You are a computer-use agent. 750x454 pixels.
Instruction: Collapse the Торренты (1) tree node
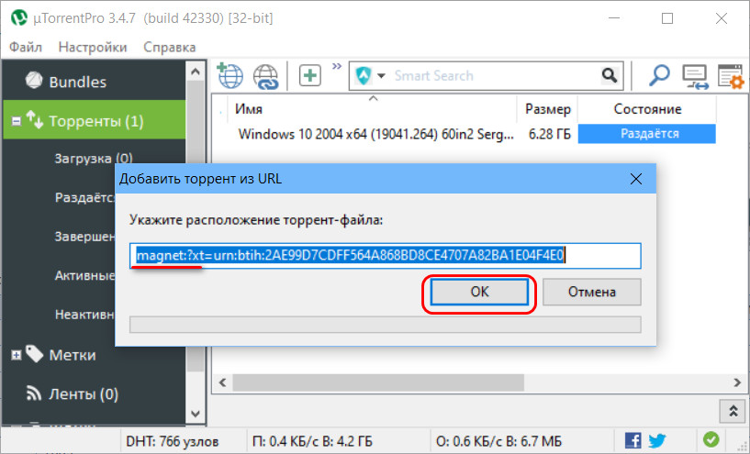(17, 121)
